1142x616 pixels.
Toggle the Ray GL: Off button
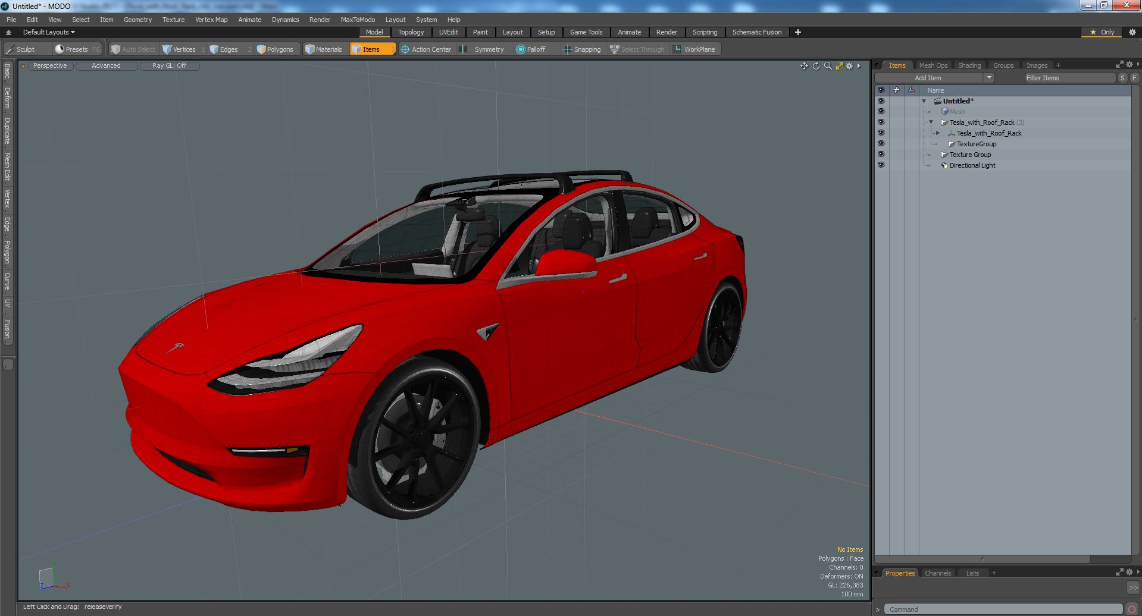click(x=169, y=66)
